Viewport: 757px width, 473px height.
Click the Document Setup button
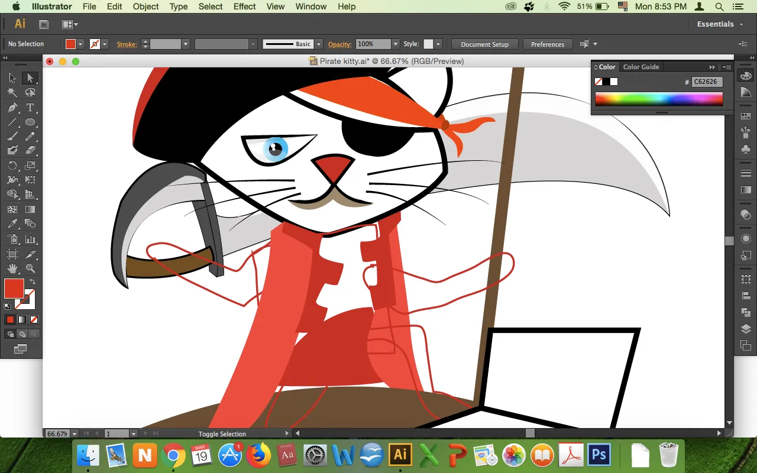point(485,44)
